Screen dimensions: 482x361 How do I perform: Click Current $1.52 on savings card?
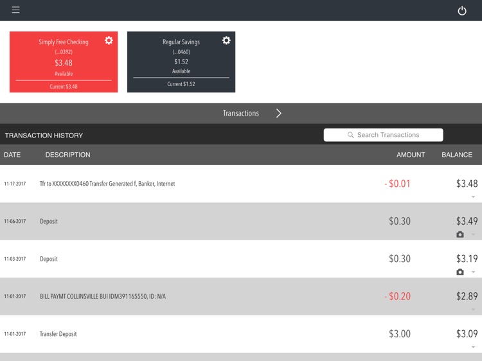coord(181,84)
